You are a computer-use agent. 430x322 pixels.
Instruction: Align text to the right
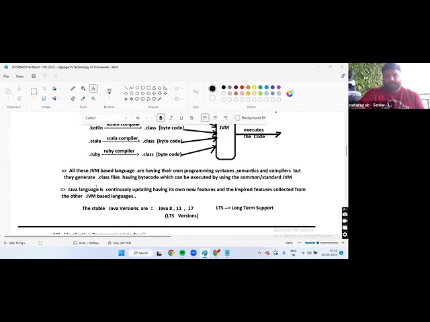[x=226, y=118]
